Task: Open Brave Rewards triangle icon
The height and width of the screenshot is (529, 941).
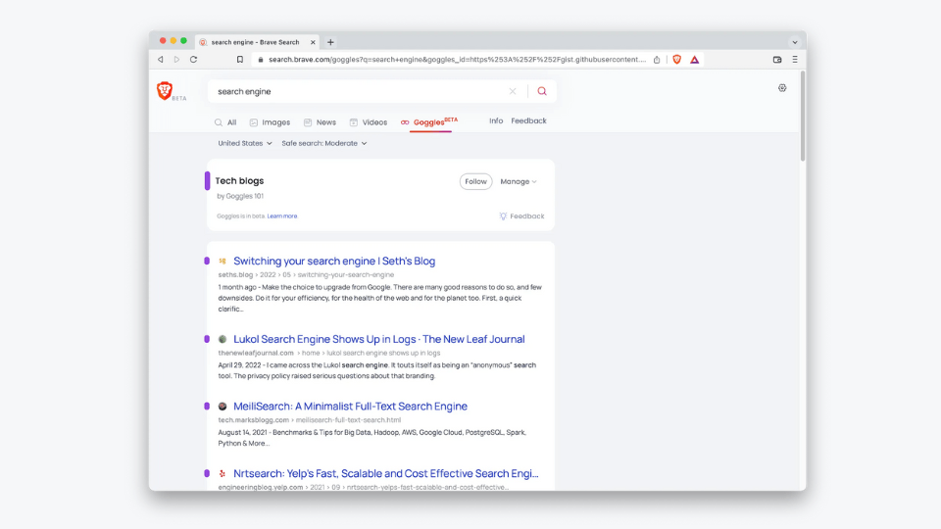Action: [x=694, y=60]
